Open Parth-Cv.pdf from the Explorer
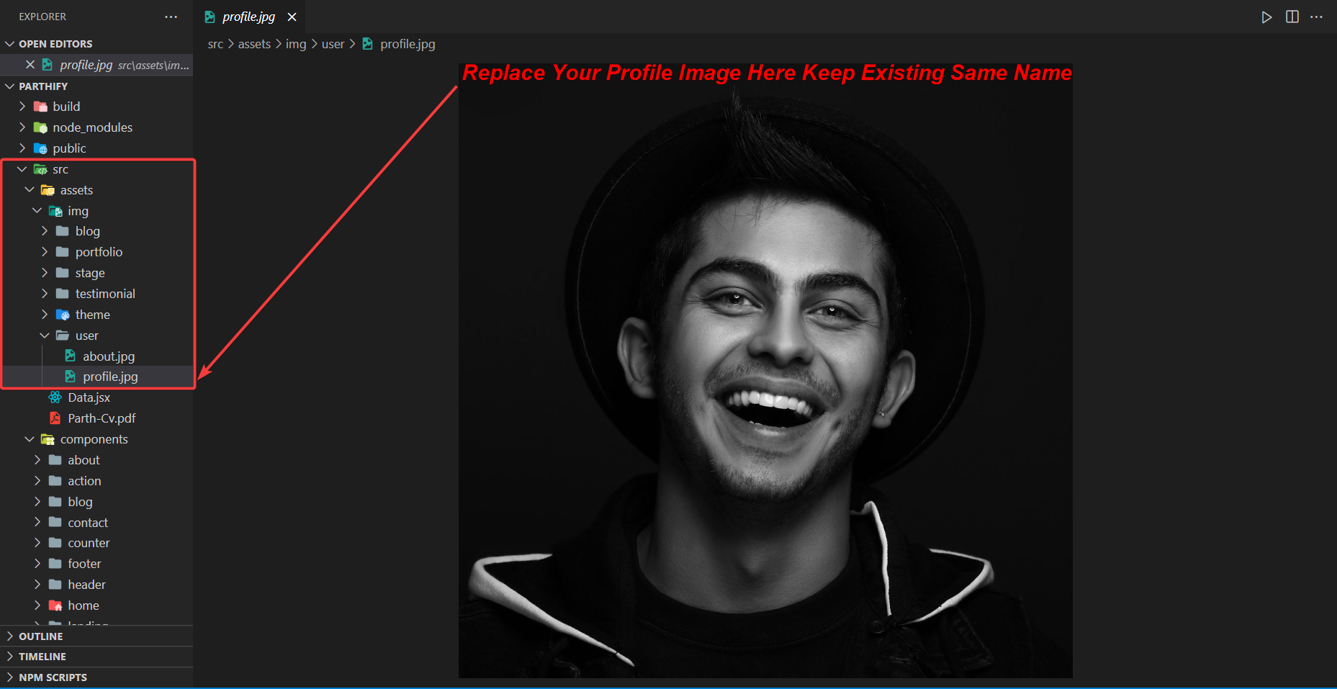The height and width of the screenshot is (689, 1337). (x=101, y=418)
